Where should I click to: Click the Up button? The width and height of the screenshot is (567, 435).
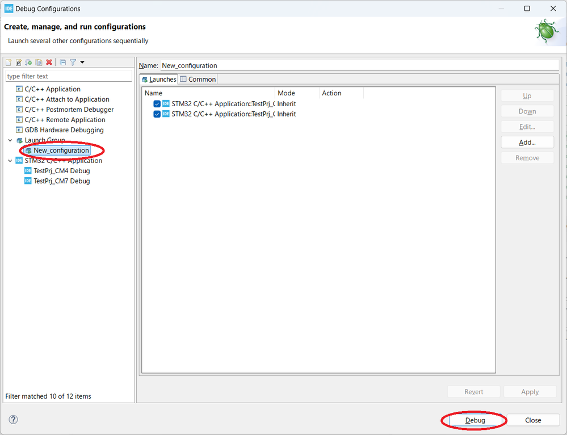tap(527, 95)
